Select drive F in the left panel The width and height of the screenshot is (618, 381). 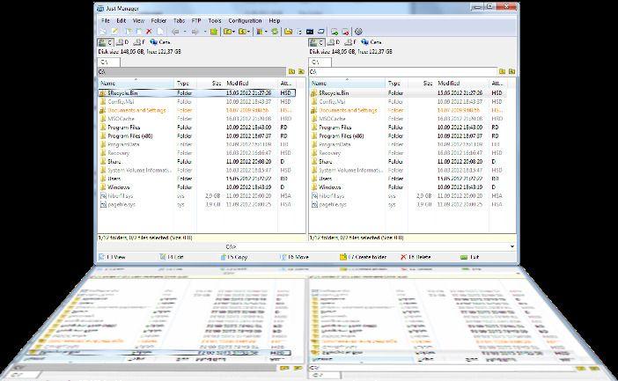[139, 42]
